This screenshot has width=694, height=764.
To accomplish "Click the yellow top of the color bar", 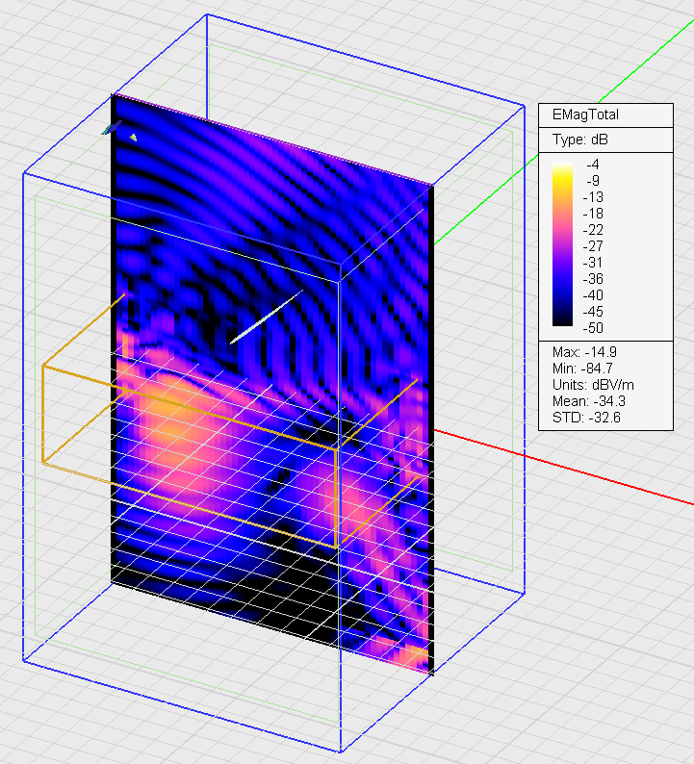I will [564, 169].
